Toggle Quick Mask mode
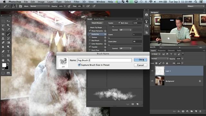The width and height of the screenshot is (206, 116). pyautogui.click(x=3, y=73)
